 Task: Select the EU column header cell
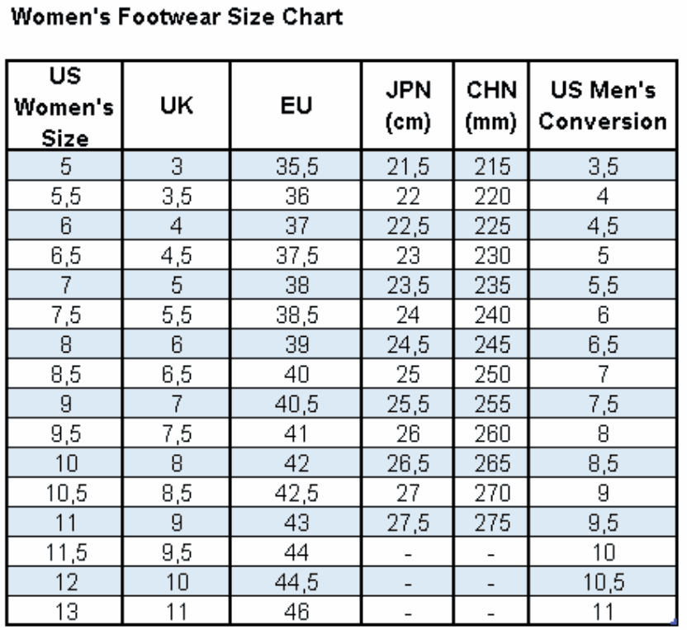296,108
